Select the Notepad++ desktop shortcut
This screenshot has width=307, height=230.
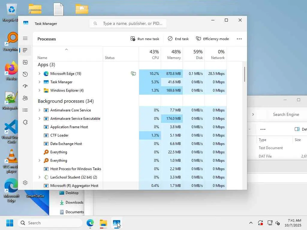10,101
